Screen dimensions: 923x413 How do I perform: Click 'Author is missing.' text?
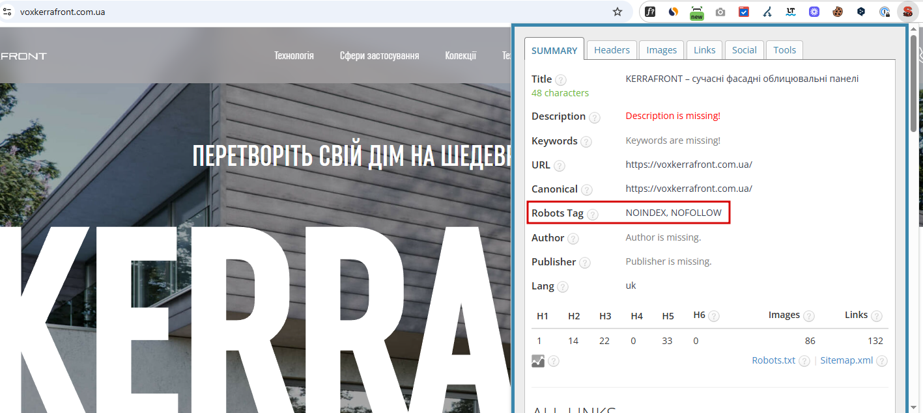(663, 237)
